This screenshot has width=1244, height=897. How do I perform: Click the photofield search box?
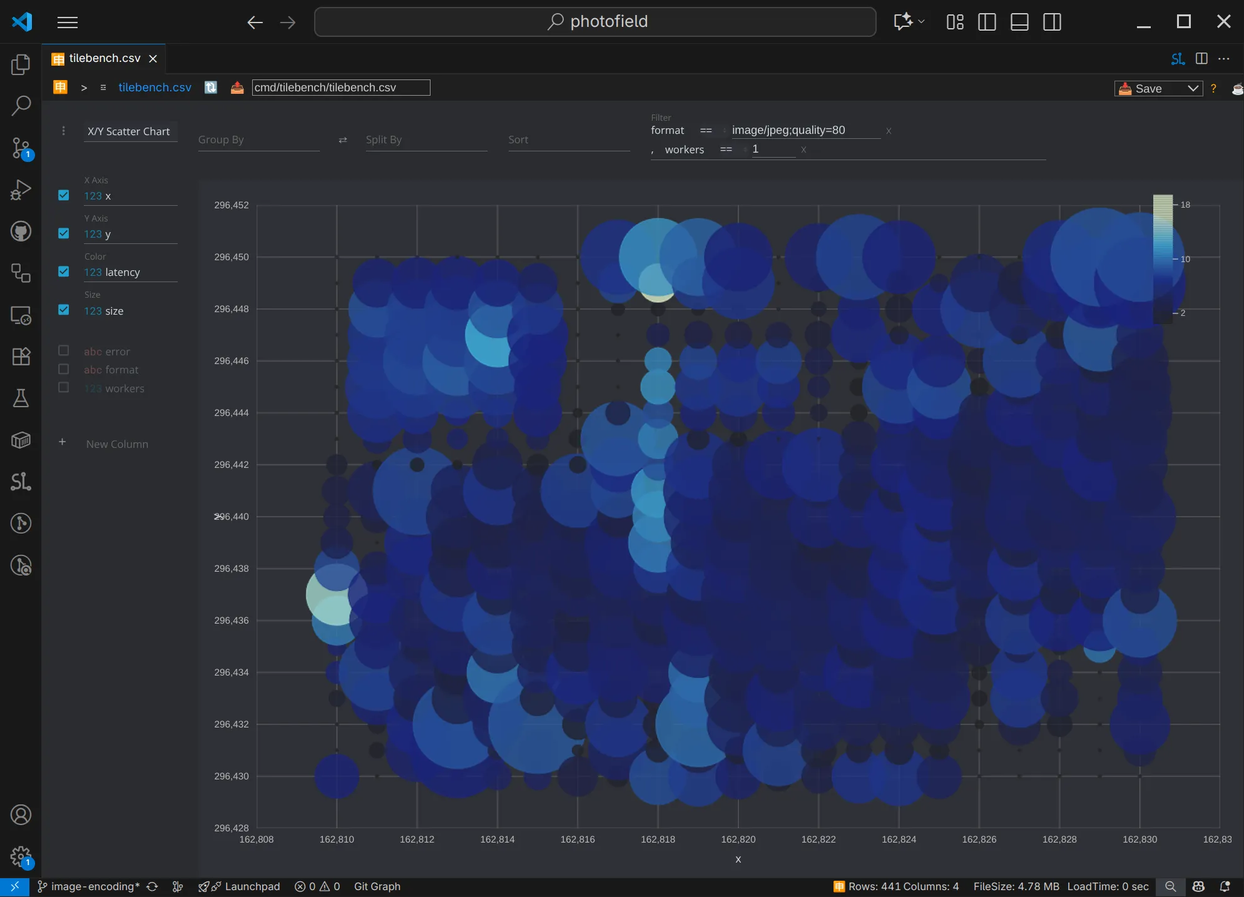pyautogui.click(x=594, y=21)
